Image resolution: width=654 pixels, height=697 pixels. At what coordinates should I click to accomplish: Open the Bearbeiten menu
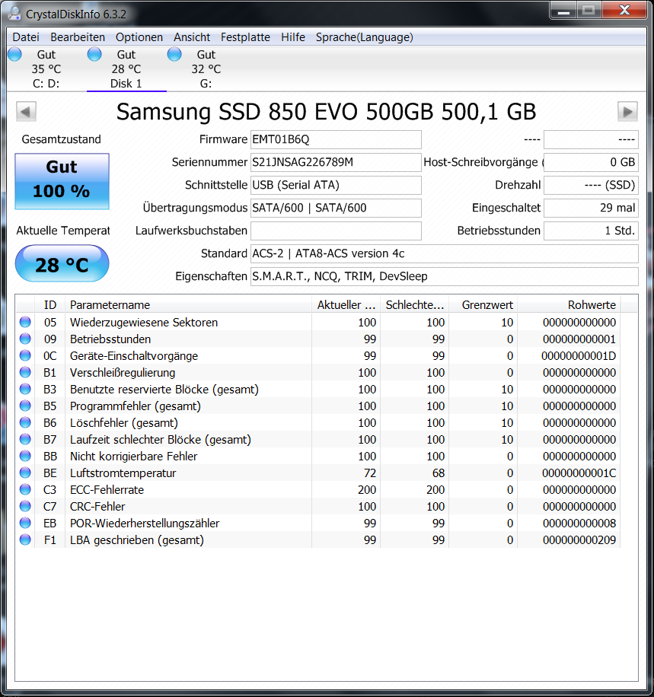pyautogui.click(x=78, y=37)
